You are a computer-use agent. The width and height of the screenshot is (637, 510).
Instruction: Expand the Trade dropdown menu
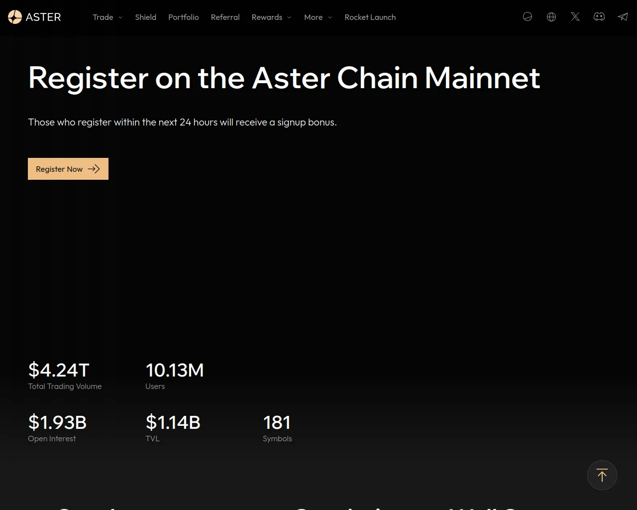point(107,17)
